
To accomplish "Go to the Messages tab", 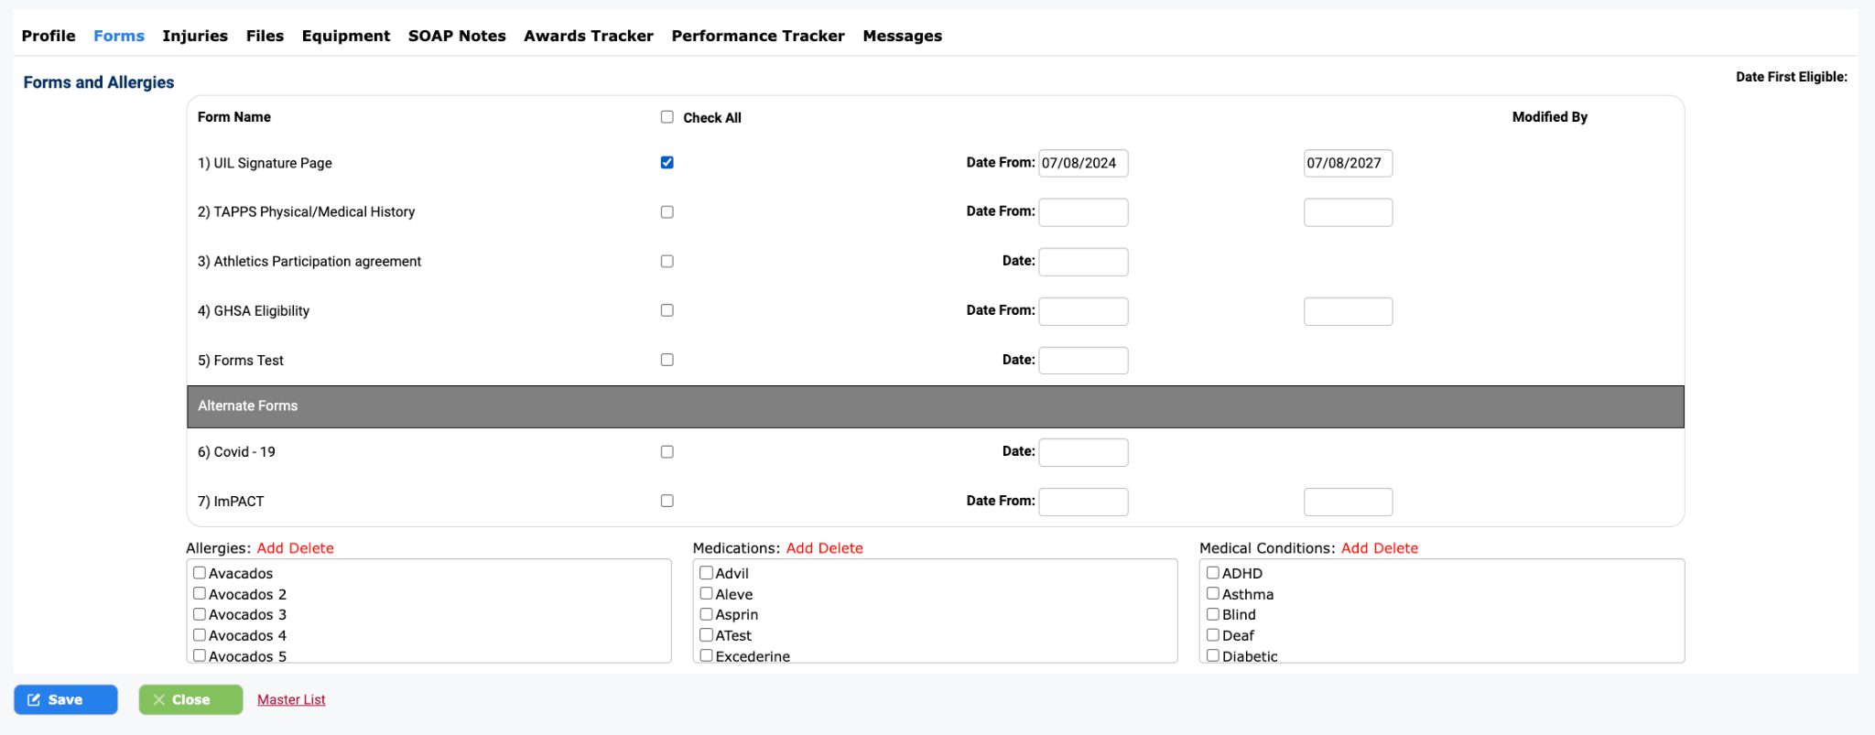I will click(902, 36).
